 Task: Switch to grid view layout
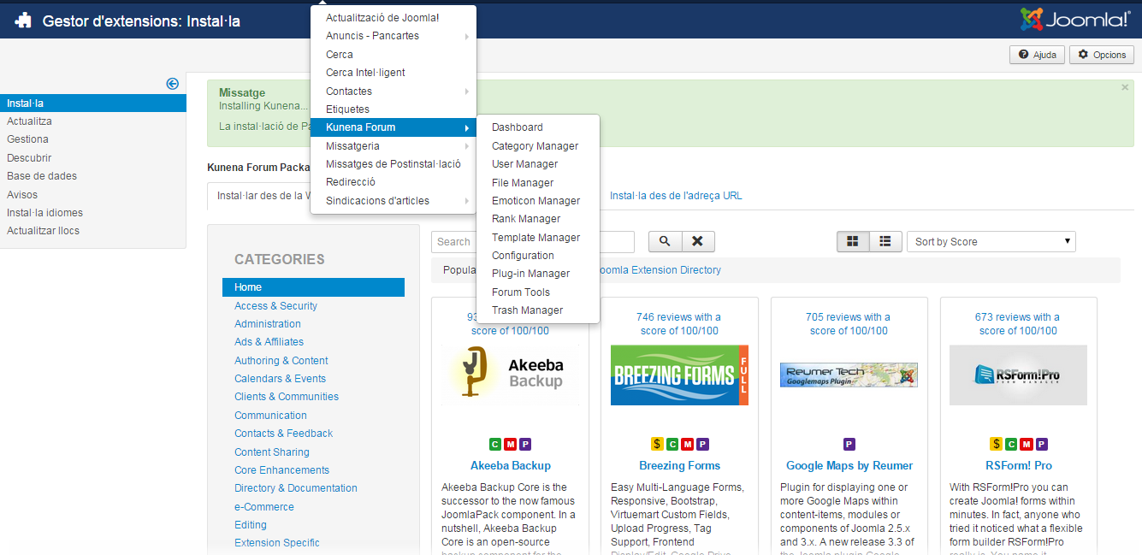pyautogui.click(x=852, y=242)
